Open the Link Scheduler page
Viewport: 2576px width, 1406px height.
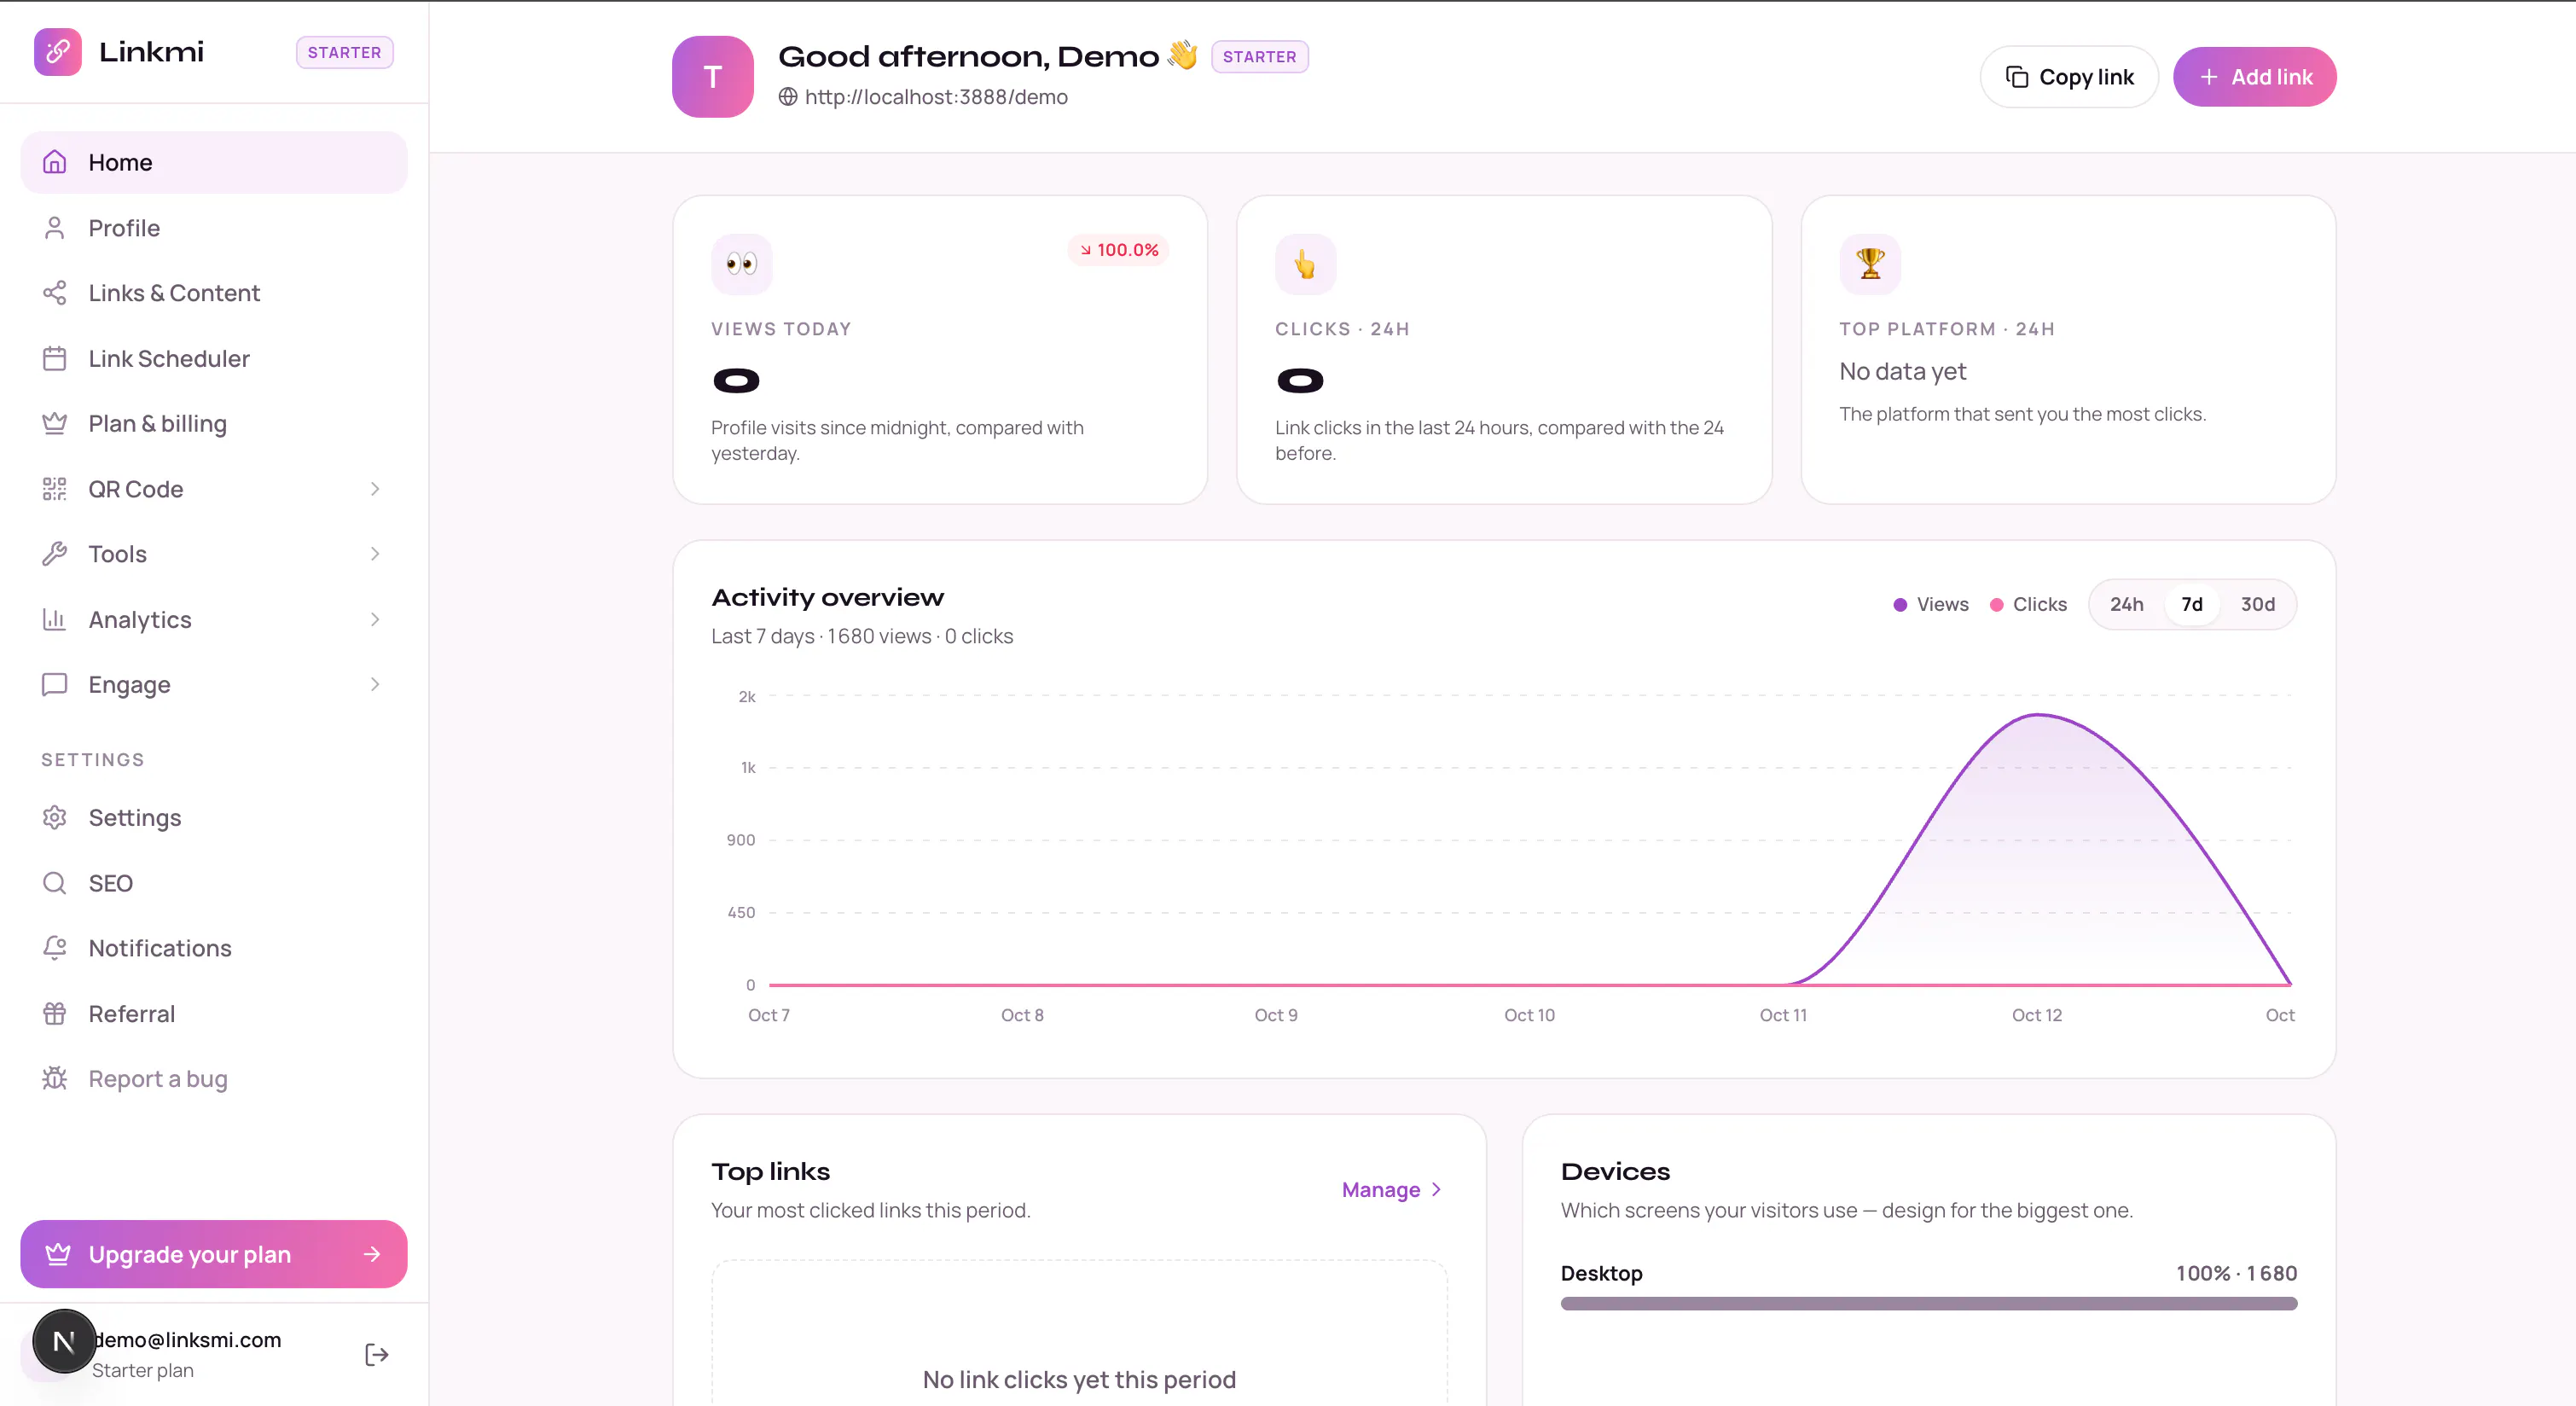pos(214,358)
